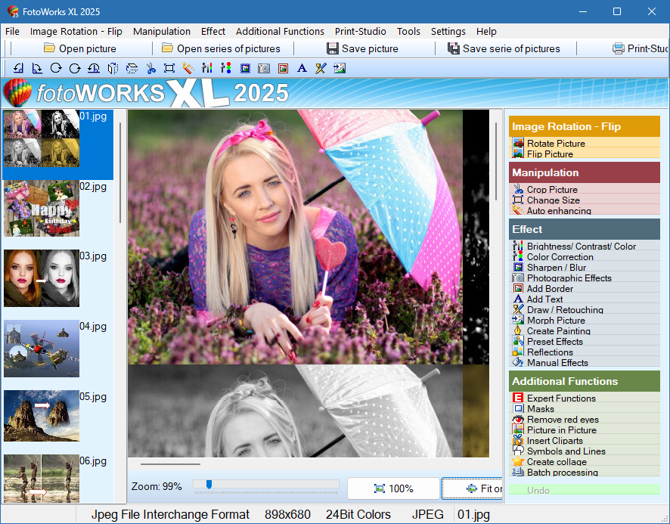Click the Remove red eyes eye icon
Screen dimensions: 670x524
tap(518, 420)
